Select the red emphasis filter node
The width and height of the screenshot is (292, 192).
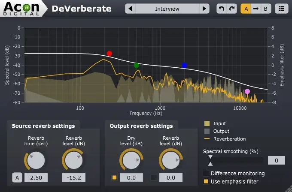pos(109,54)
